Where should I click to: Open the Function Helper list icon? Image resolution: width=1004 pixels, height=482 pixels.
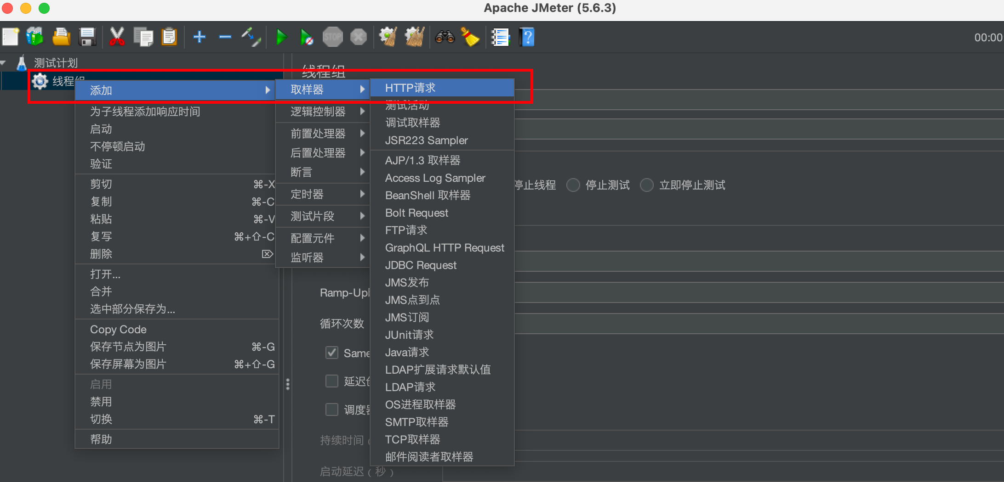click(x=501, y=37)
